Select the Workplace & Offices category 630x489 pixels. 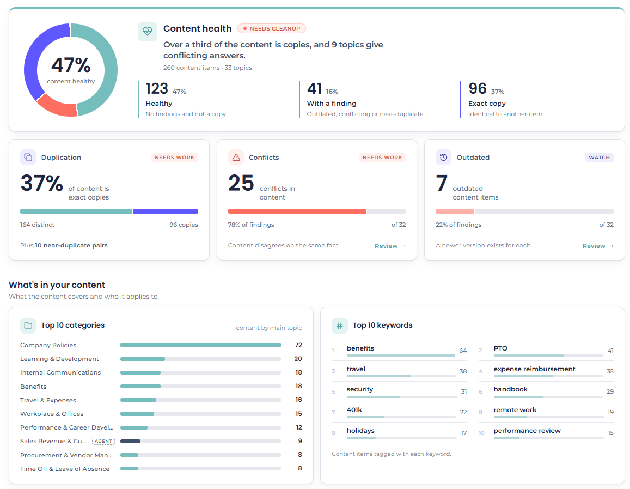click(x=161, y=413)
